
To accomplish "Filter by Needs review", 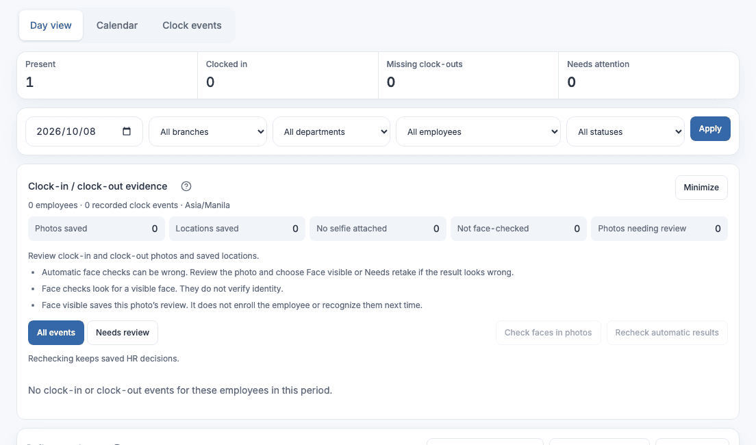I will coord(123,333).
